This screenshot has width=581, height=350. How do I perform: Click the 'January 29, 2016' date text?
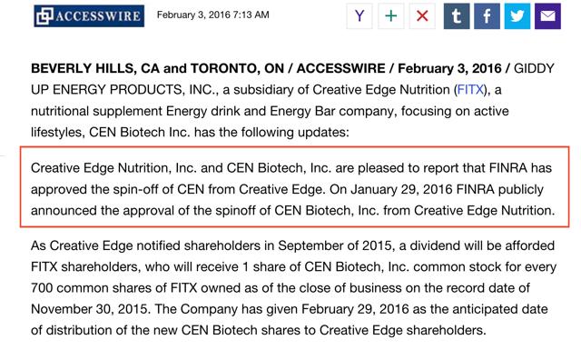[x=401, y=189]
